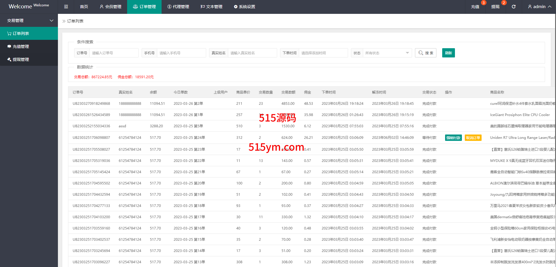Screen dimensions: 556x267
Task: Click the 搜索 magnifier button
Action: pyautogui.click(x=425, y=53)
